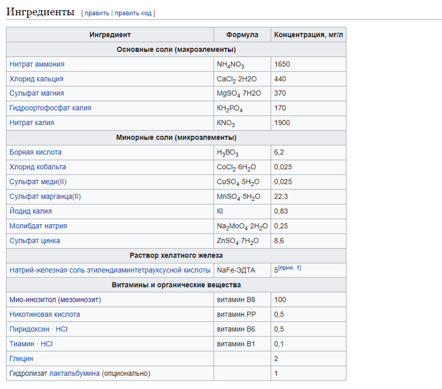Screen dimensions: 442x389
Task: Click the 'Витамины и органические вещества' section row
Action: [x=176, y=285]
